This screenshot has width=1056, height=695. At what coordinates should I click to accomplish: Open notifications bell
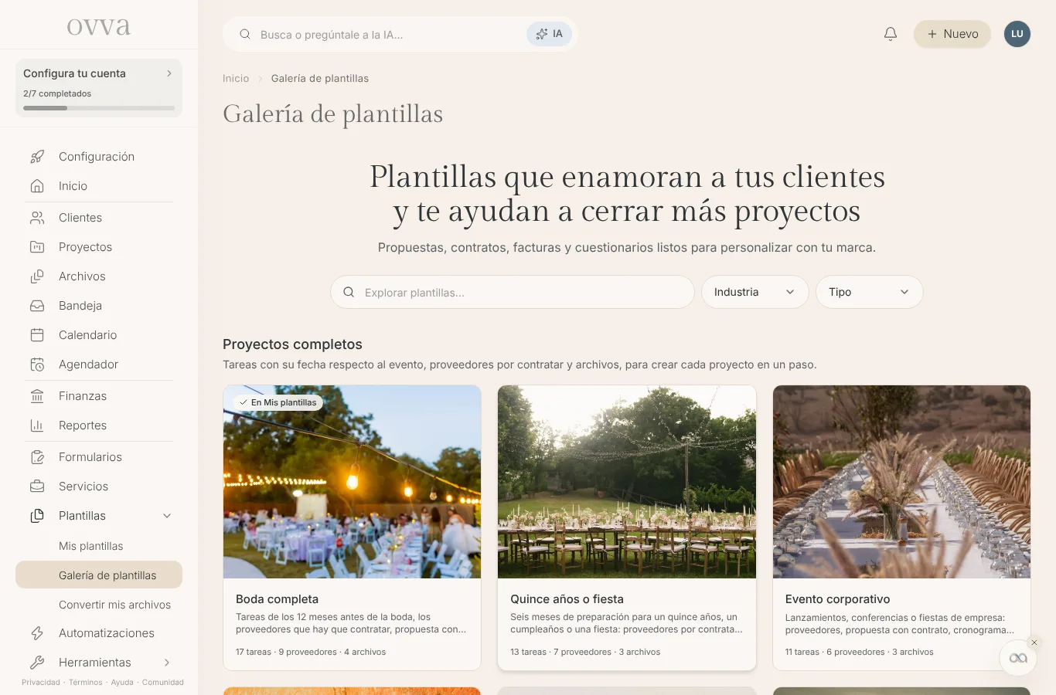[891, 34]
